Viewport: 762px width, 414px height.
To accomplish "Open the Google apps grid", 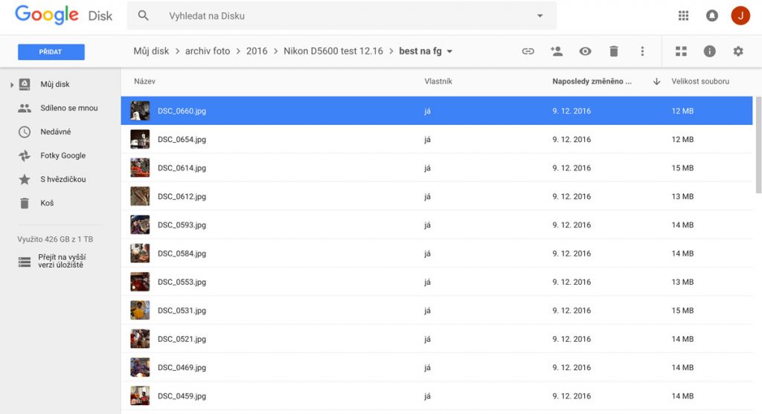I will (683, 16).
